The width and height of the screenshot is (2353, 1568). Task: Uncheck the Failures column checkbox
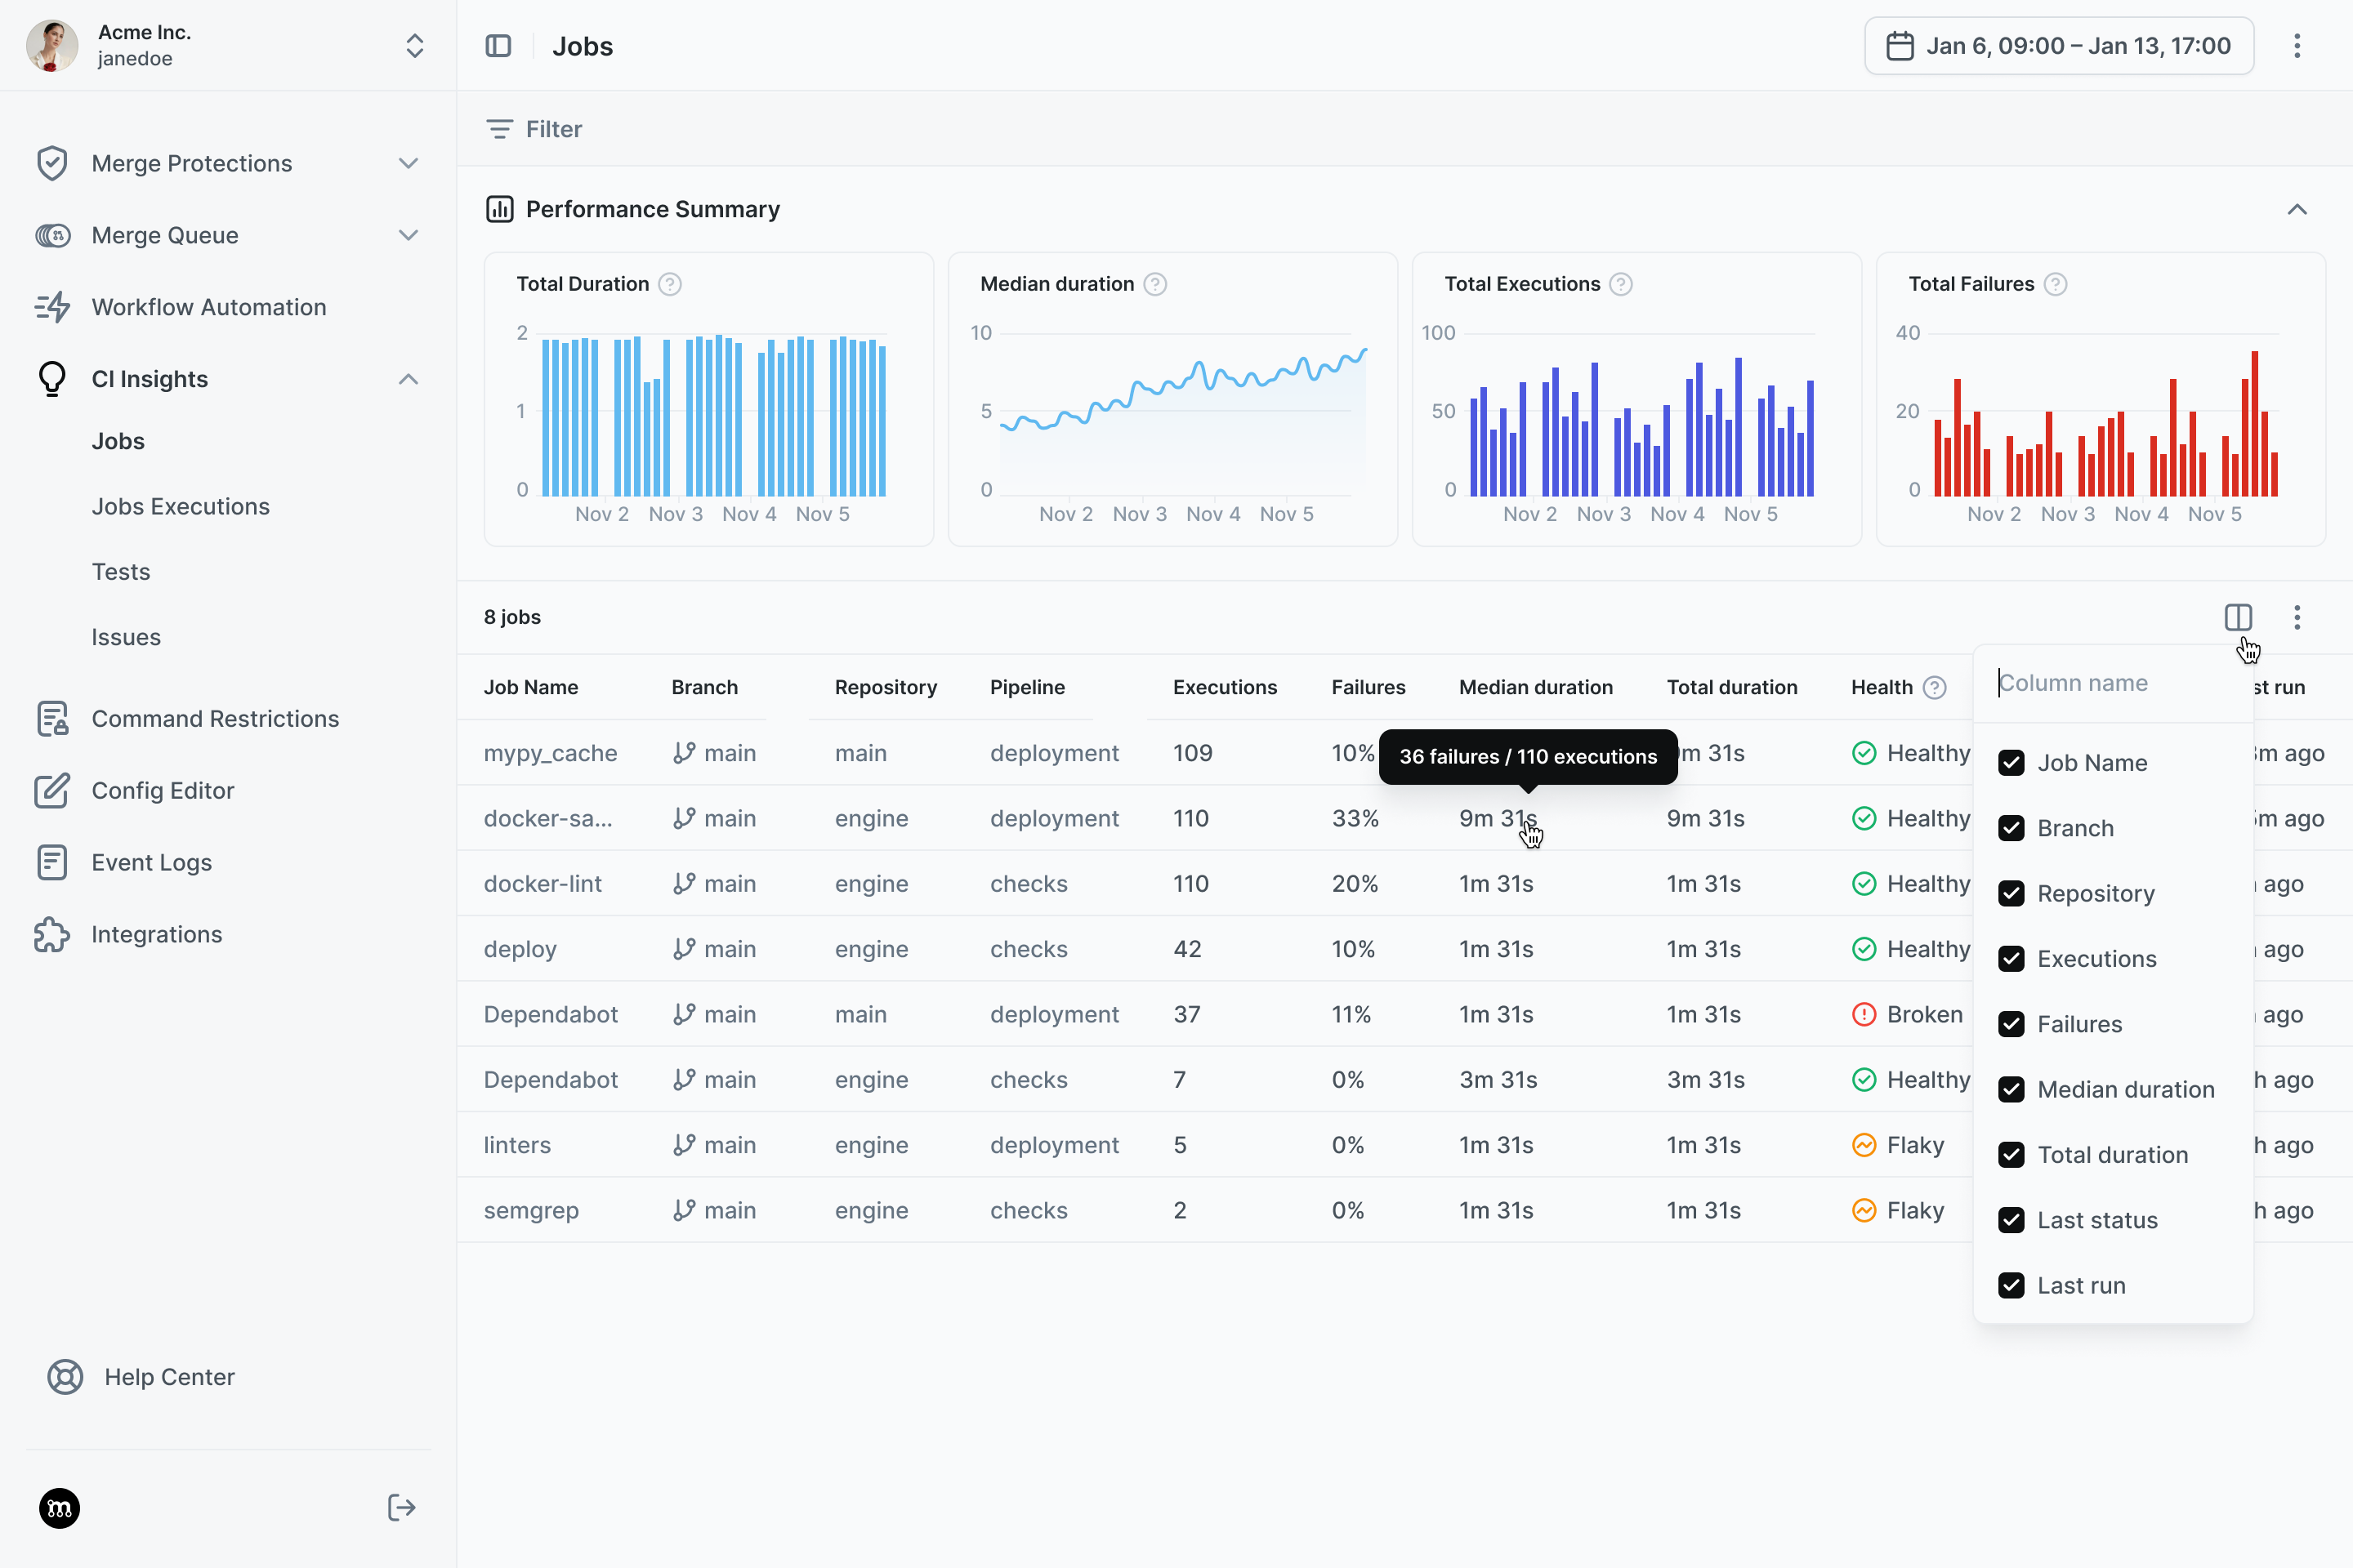(2011, 1024)
